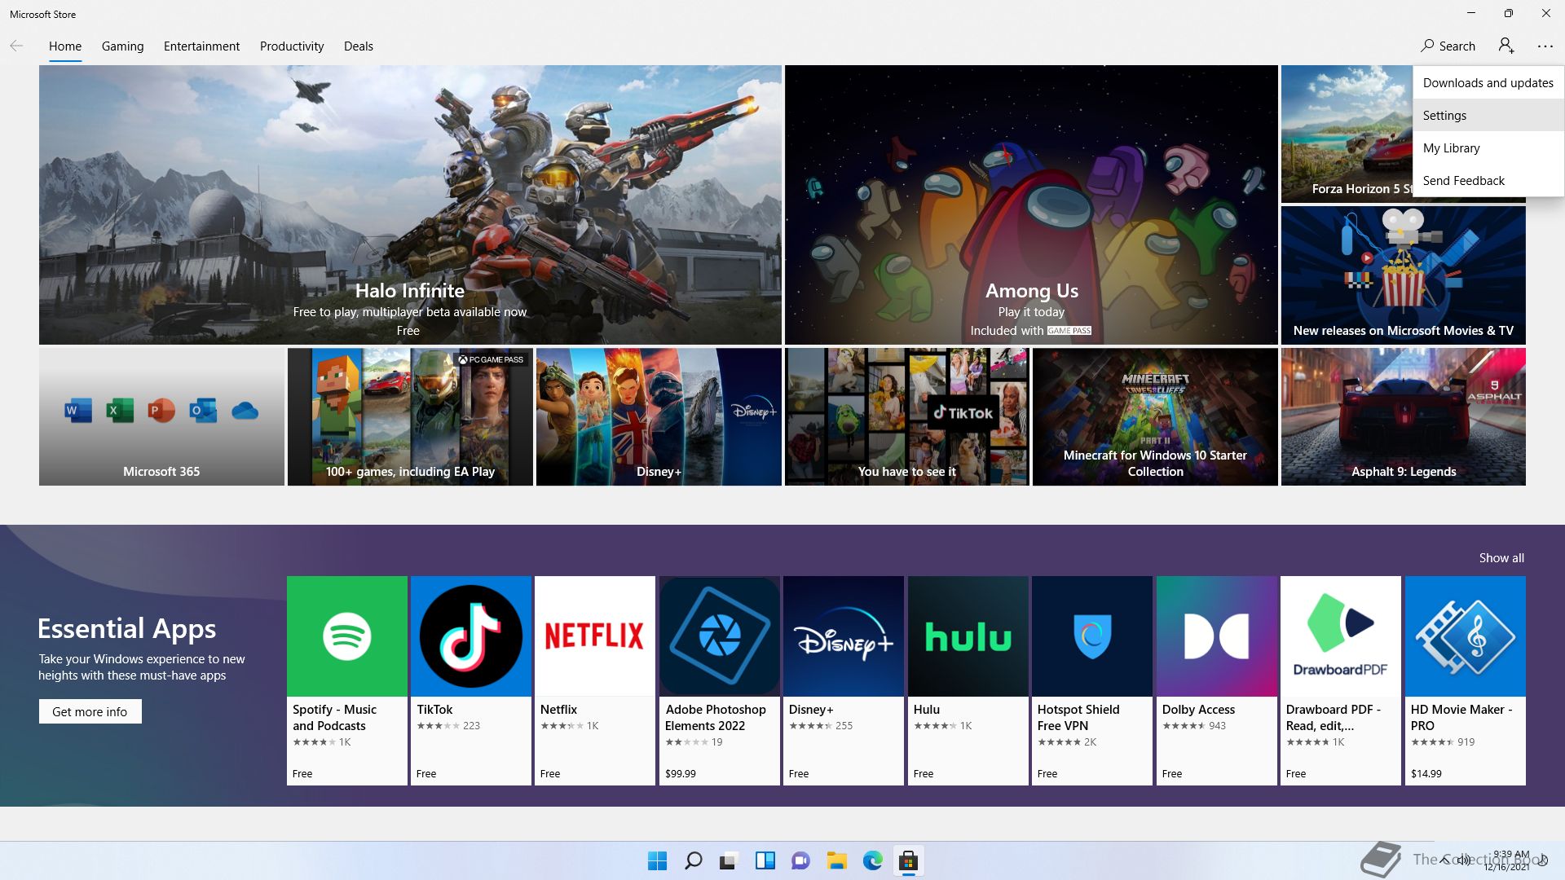Open the Widgets taskbar icon
This screenshot has width=1565, height=880.
(765, 860)
